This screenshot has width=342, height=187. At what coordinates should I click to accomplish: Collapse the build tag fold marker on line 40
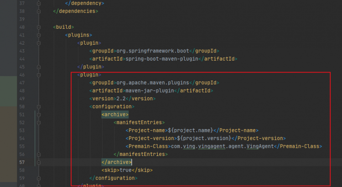[38, 27]
